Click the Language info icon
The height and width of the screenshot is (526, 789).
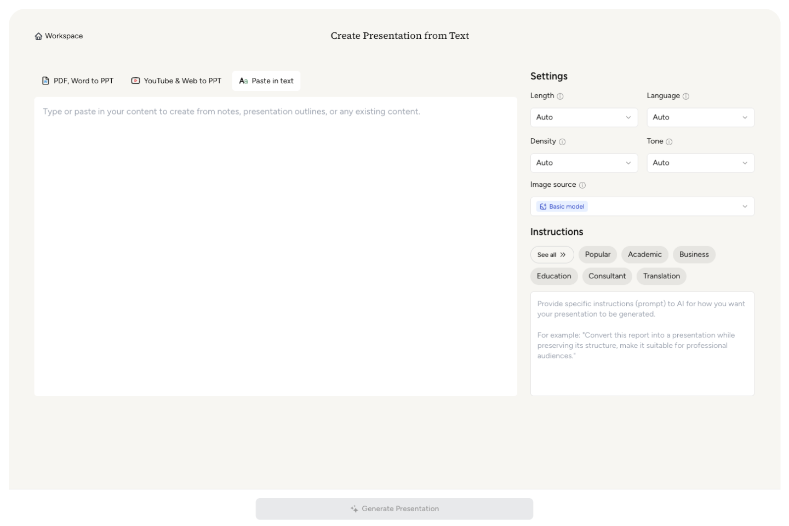point(686,96)
